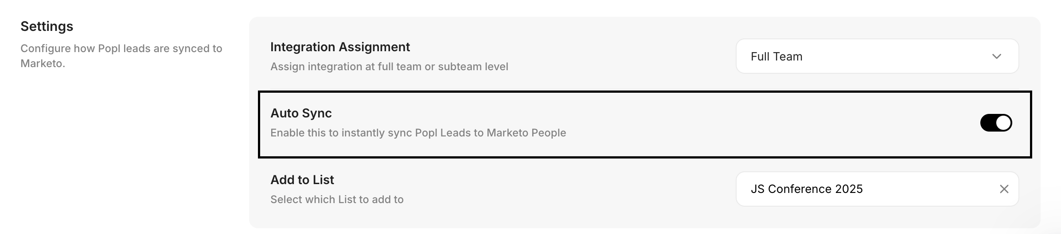
Task: Click the "Configure how Popl leads are synced" text
Action: point(121,49)
